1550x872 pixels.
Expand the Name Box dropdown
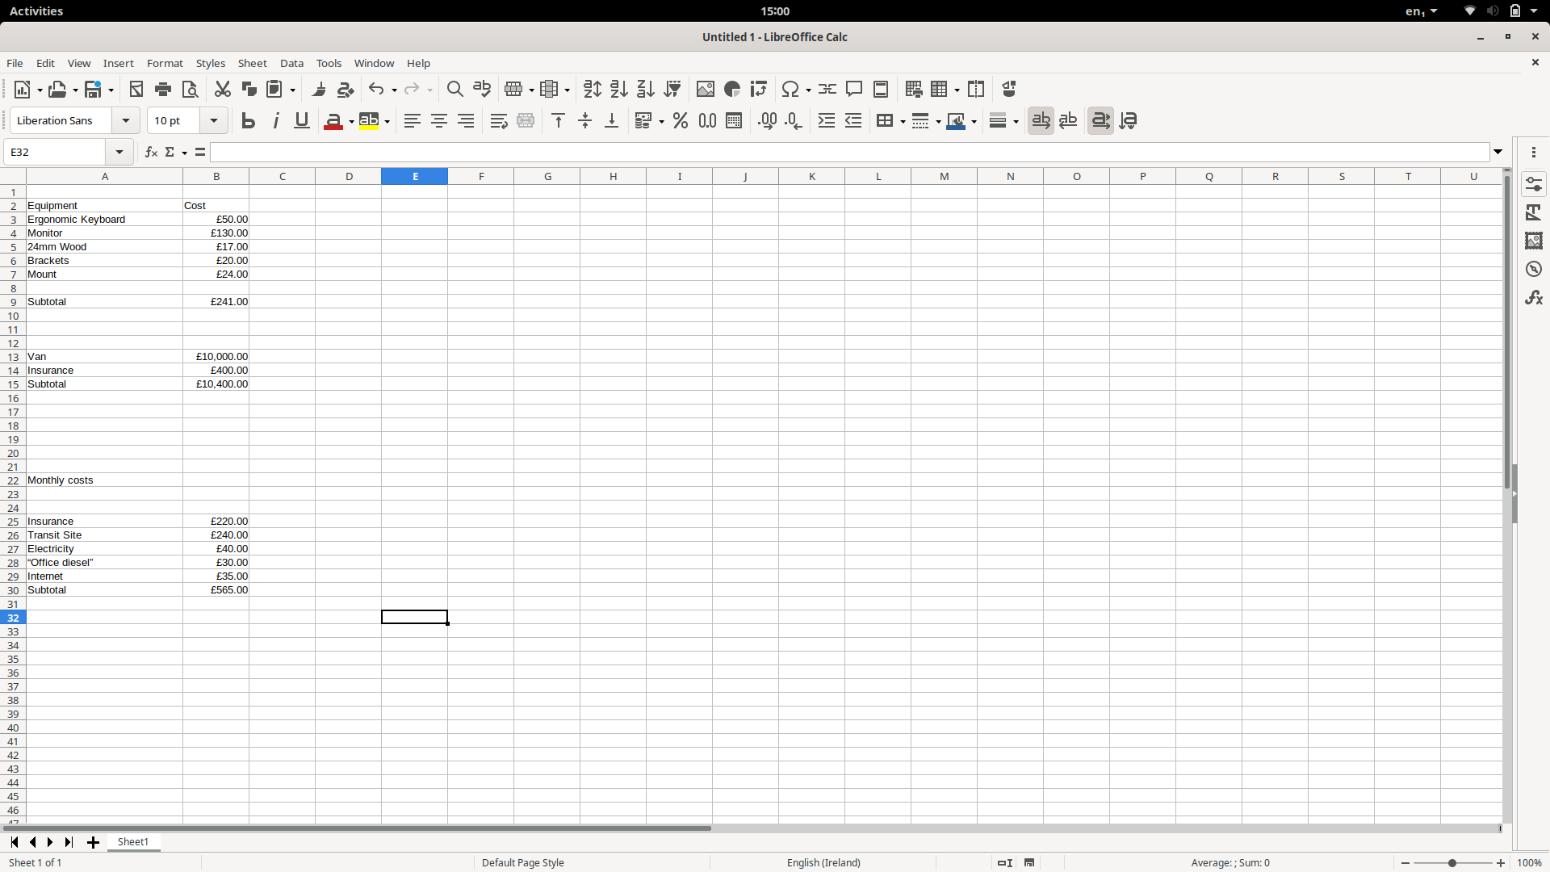[x=119, y=152]
